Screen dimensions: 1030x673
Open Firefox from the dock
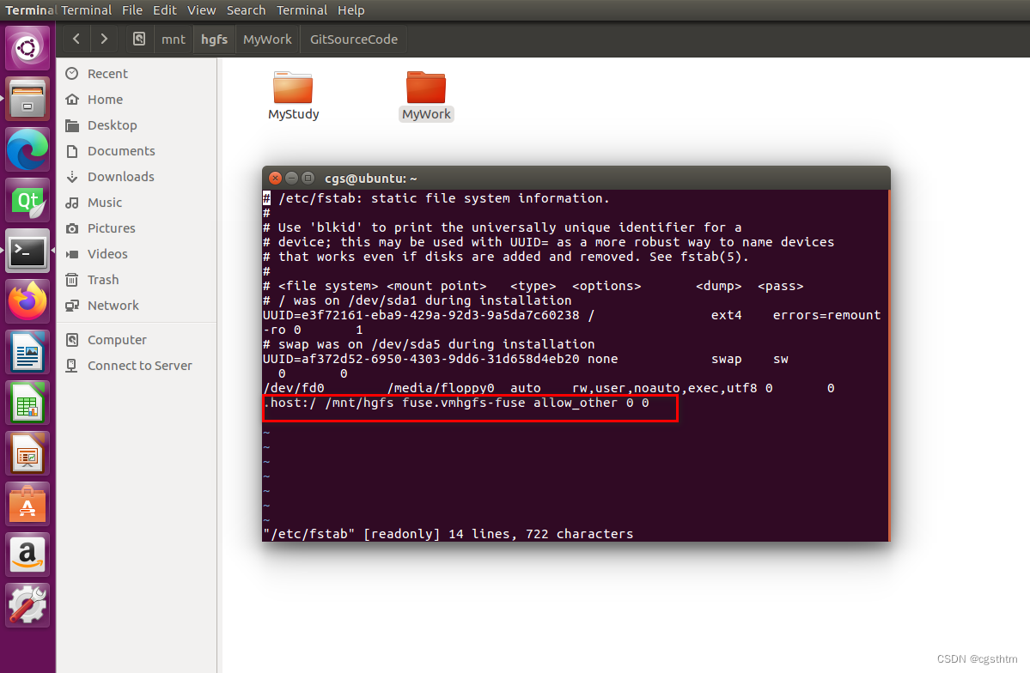click(x=27, y=300)
